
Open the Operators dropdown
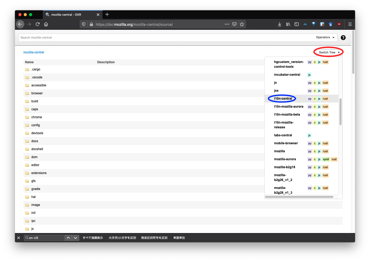pos(325,37)
